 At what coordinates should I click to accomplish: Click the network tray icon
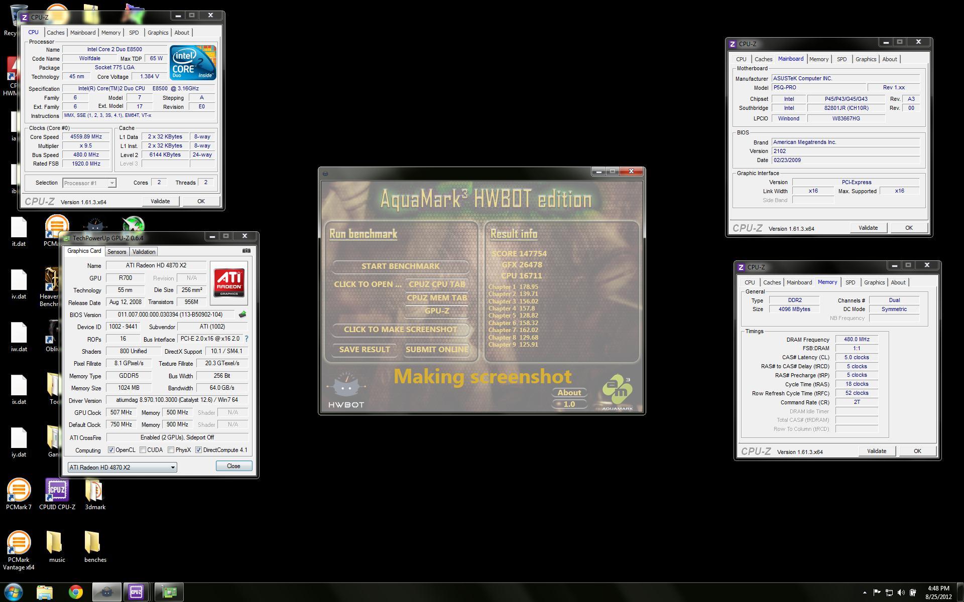coord(889,592)
